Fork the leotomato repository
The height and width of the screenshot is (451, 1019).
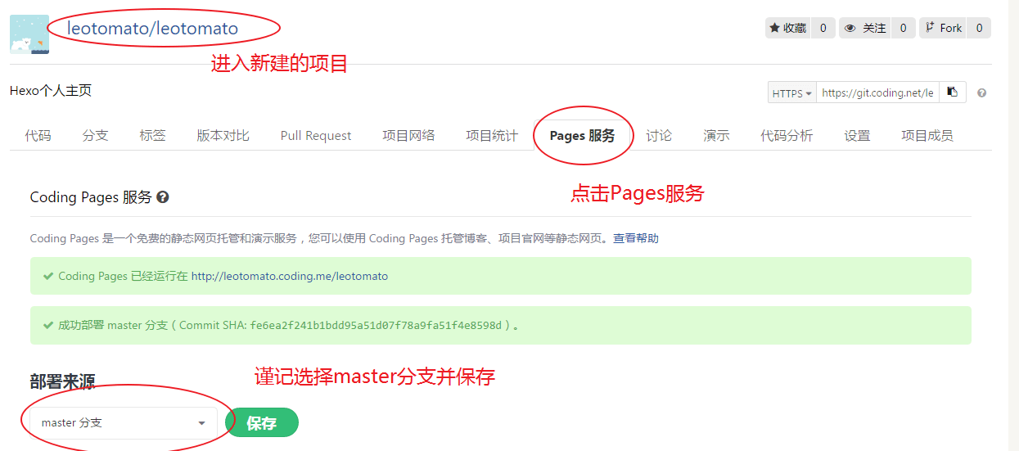pos(943,28)
